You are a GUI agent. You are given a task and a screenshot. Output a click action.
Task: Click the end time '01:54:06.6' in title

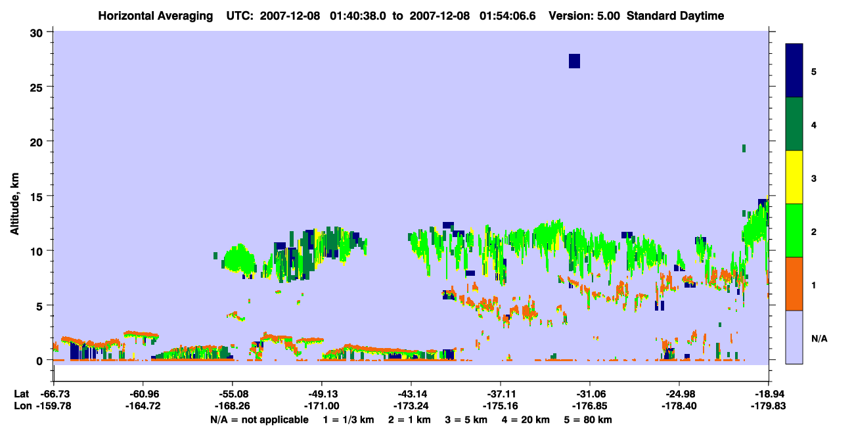(506, 16)
